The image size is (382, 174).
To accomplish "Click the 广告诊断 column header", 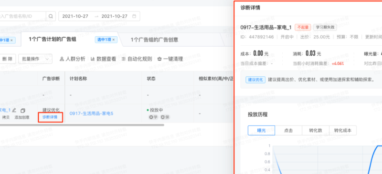I will pyautogui.click(x=51, y=79).
